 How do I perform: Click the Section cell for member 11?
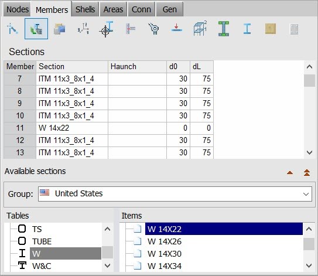[72, 128]
